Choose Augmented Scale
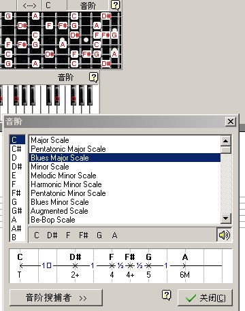The height and width of the screenshot is (311, 245). click(125, 211)
